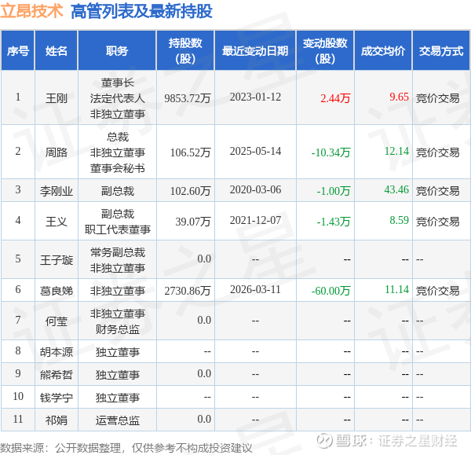
Task: Select the 变动股数(股) column header
Action: tap(325, 51)
